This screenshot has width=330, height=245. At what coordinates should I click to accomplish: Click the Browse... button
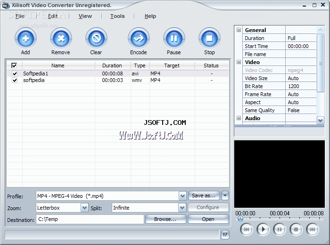tap(165, 219)
